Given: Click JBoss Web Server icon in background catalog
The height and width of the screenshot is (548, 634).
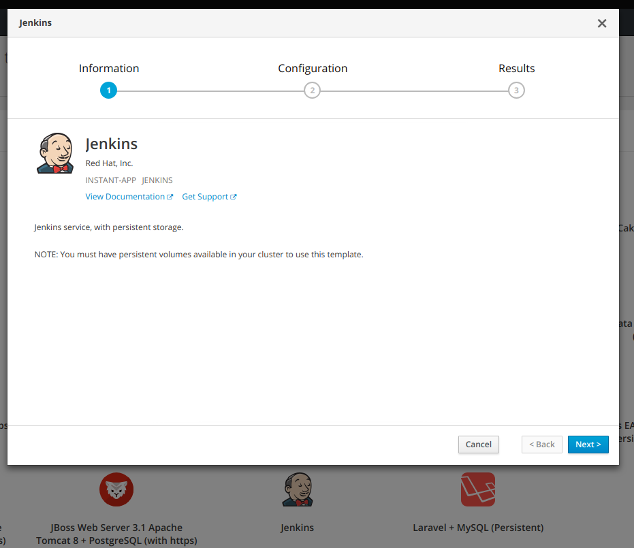Looking at the screenshot, I should click(x=116, y=489).
